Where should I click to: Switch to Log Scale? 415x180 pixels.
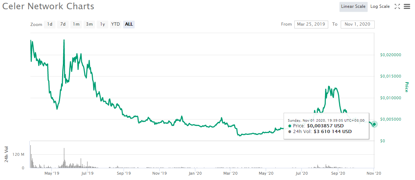(380, 7)
